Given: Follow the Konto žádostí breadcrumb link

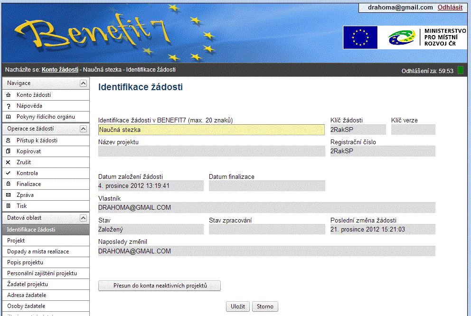Looking at the screenshot, I should point(60,70).
